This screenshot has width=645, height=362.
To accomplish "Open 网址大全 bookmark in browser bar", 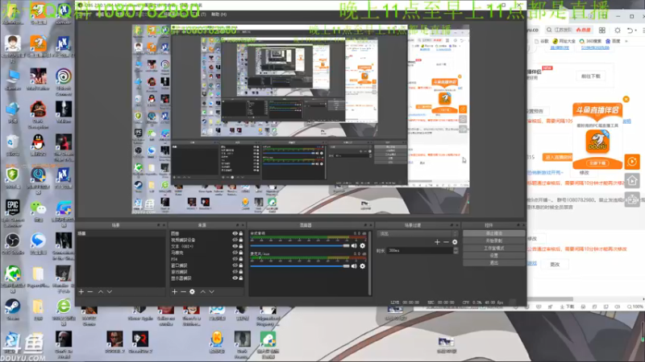I will (564, 41).
